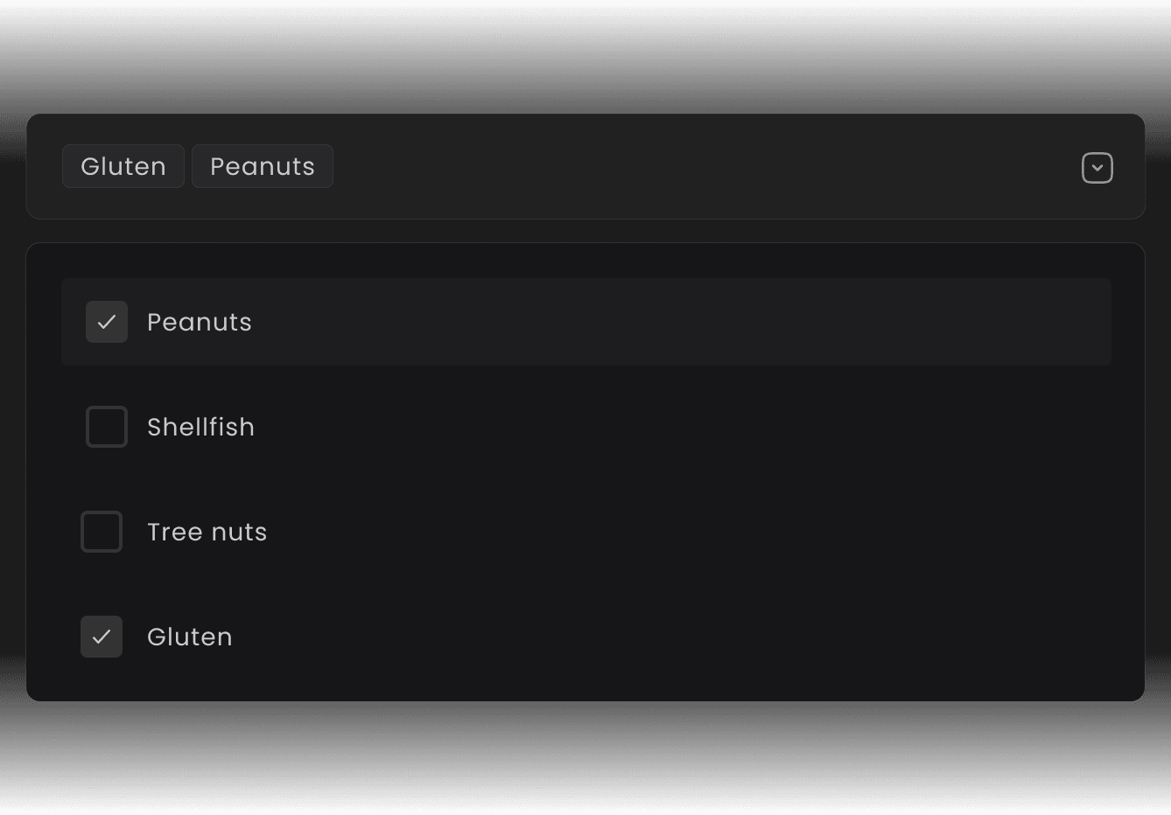The image size is (1171, 815).
Task: Choose the Tree nuts option label
Action: point(207,532)
